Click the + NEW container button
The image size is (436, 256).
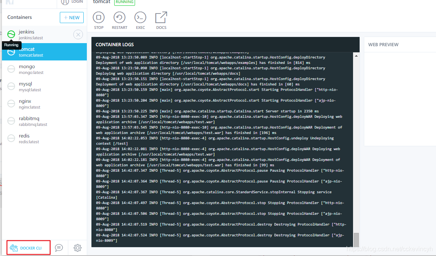pos(72,17)
